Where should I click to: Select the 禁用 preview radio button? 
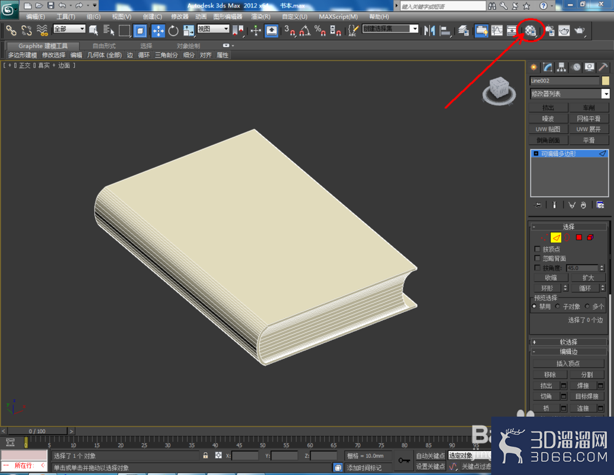tap(534, 306)
